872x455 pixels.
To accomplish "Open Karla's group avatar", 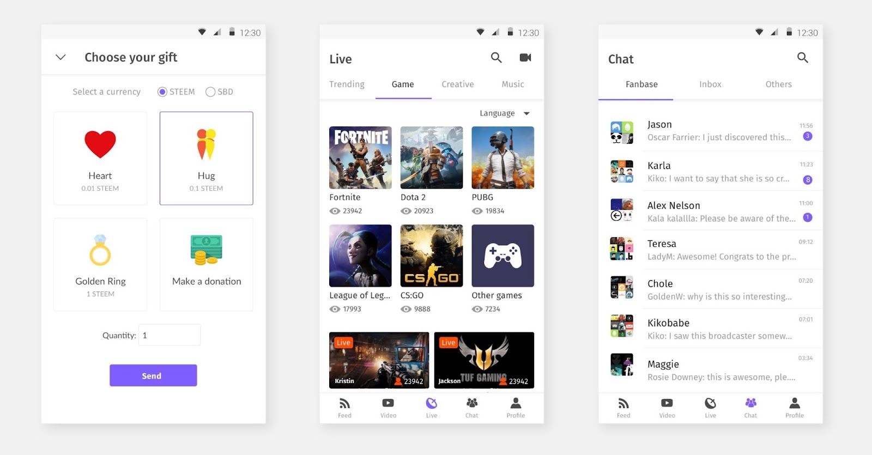I will [x=622, y=171].
